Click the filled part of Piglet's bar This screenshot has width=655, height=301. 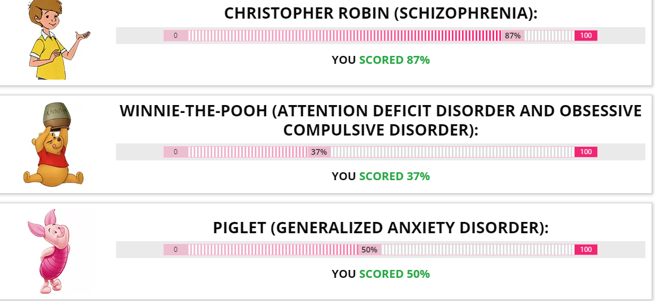point(273,249)
